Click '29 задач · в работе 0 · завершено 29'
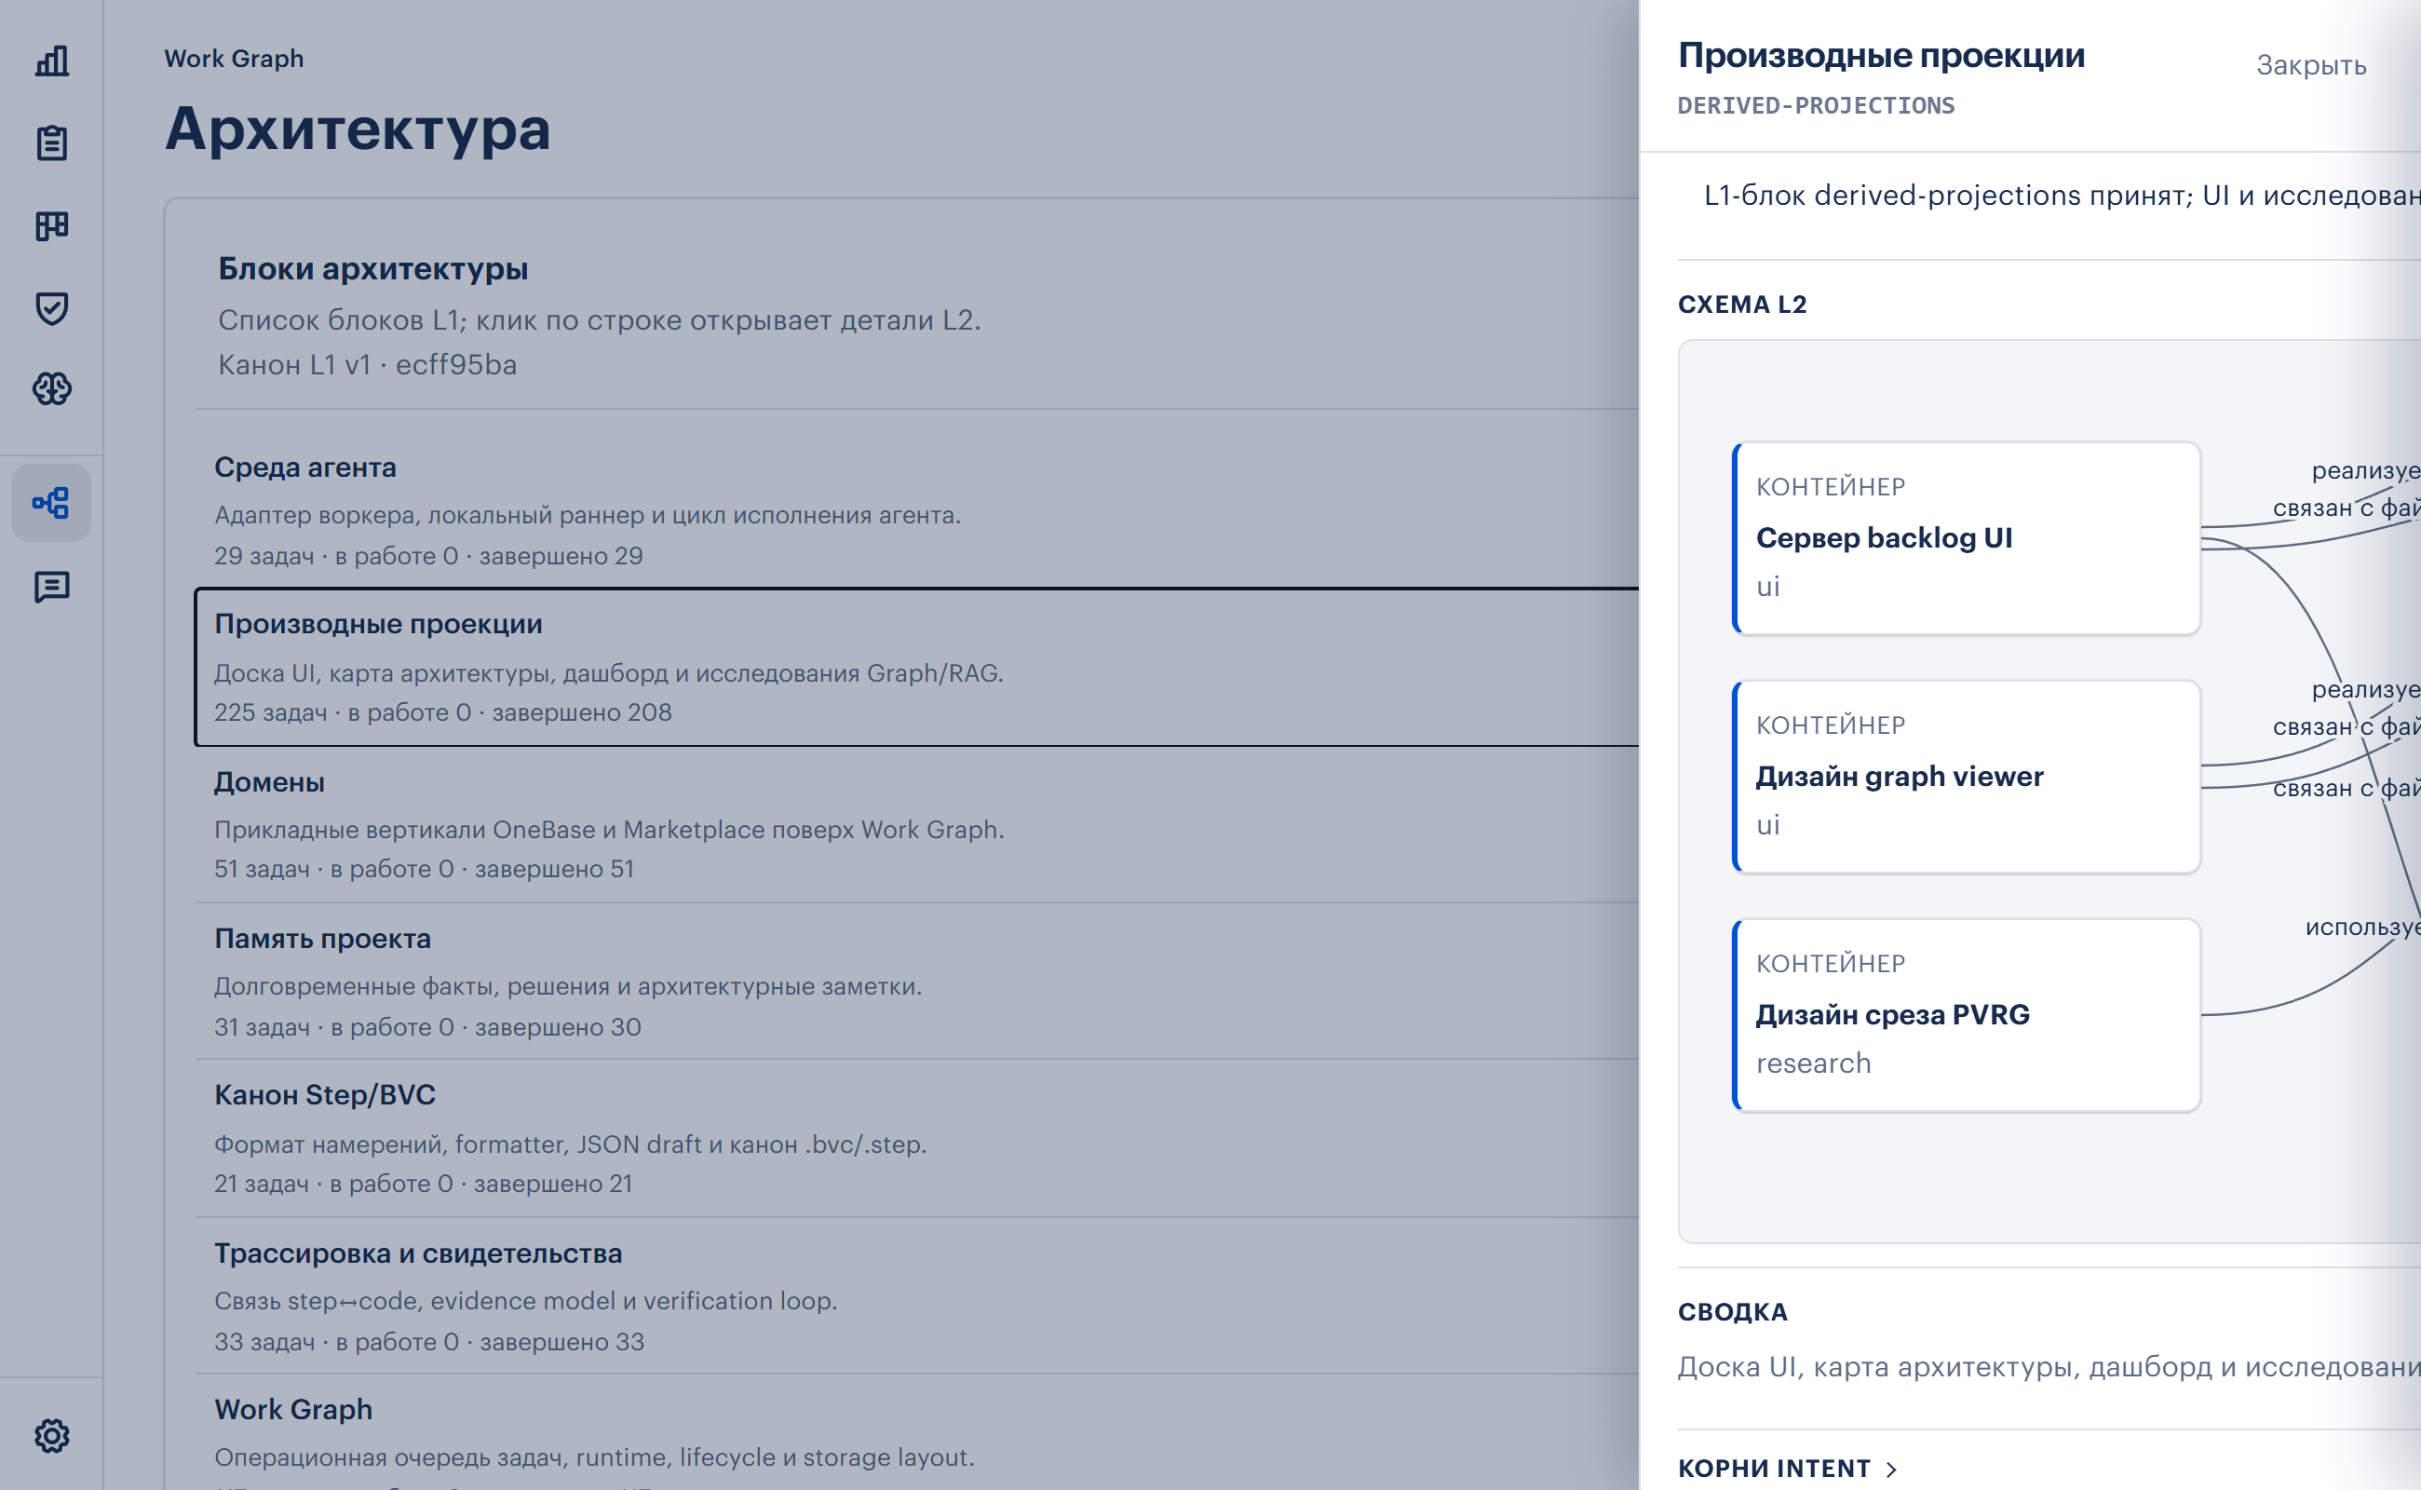Image resolution: width=2421 pixels, height=1490 pixels. pos(428,556)
